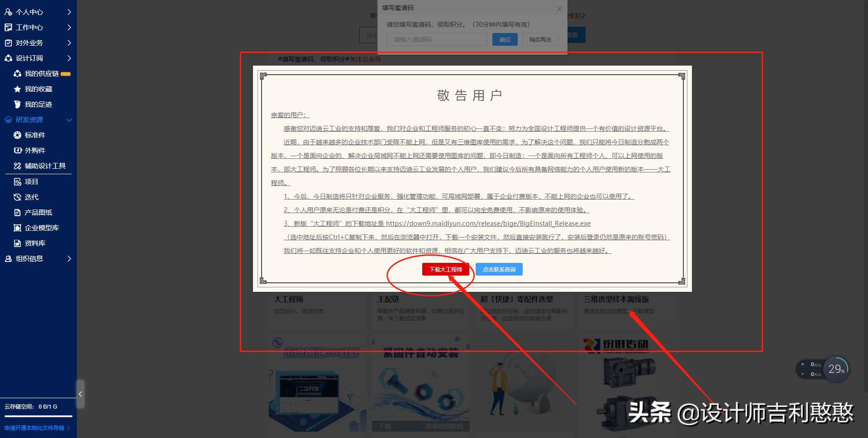Viewport: 868px width, 438px height.
Task: Click the blue 点击联系咨询 button
Action: coord(499,269)
